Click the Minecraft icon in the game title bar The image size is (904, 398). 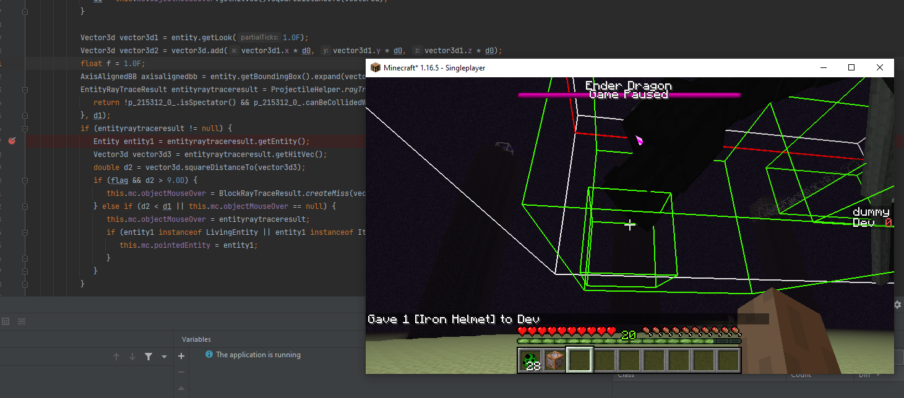[x=376, y=67]
